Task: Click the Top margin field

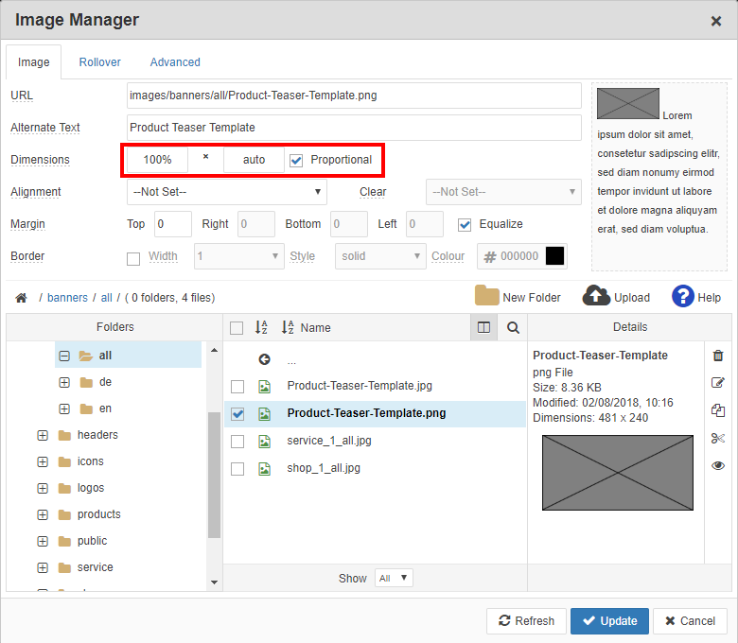Action: point(173,224)
